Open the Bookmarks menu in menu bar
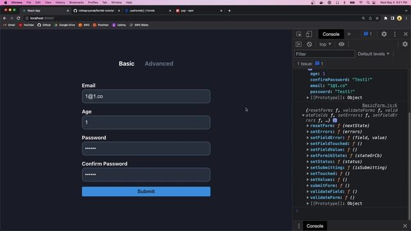The height and width of the screenshot is (231, 411). pos(76,3)
